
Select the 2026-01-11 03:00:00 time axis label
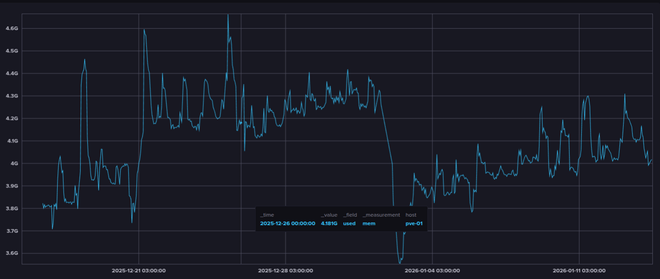tap(579, 270)
